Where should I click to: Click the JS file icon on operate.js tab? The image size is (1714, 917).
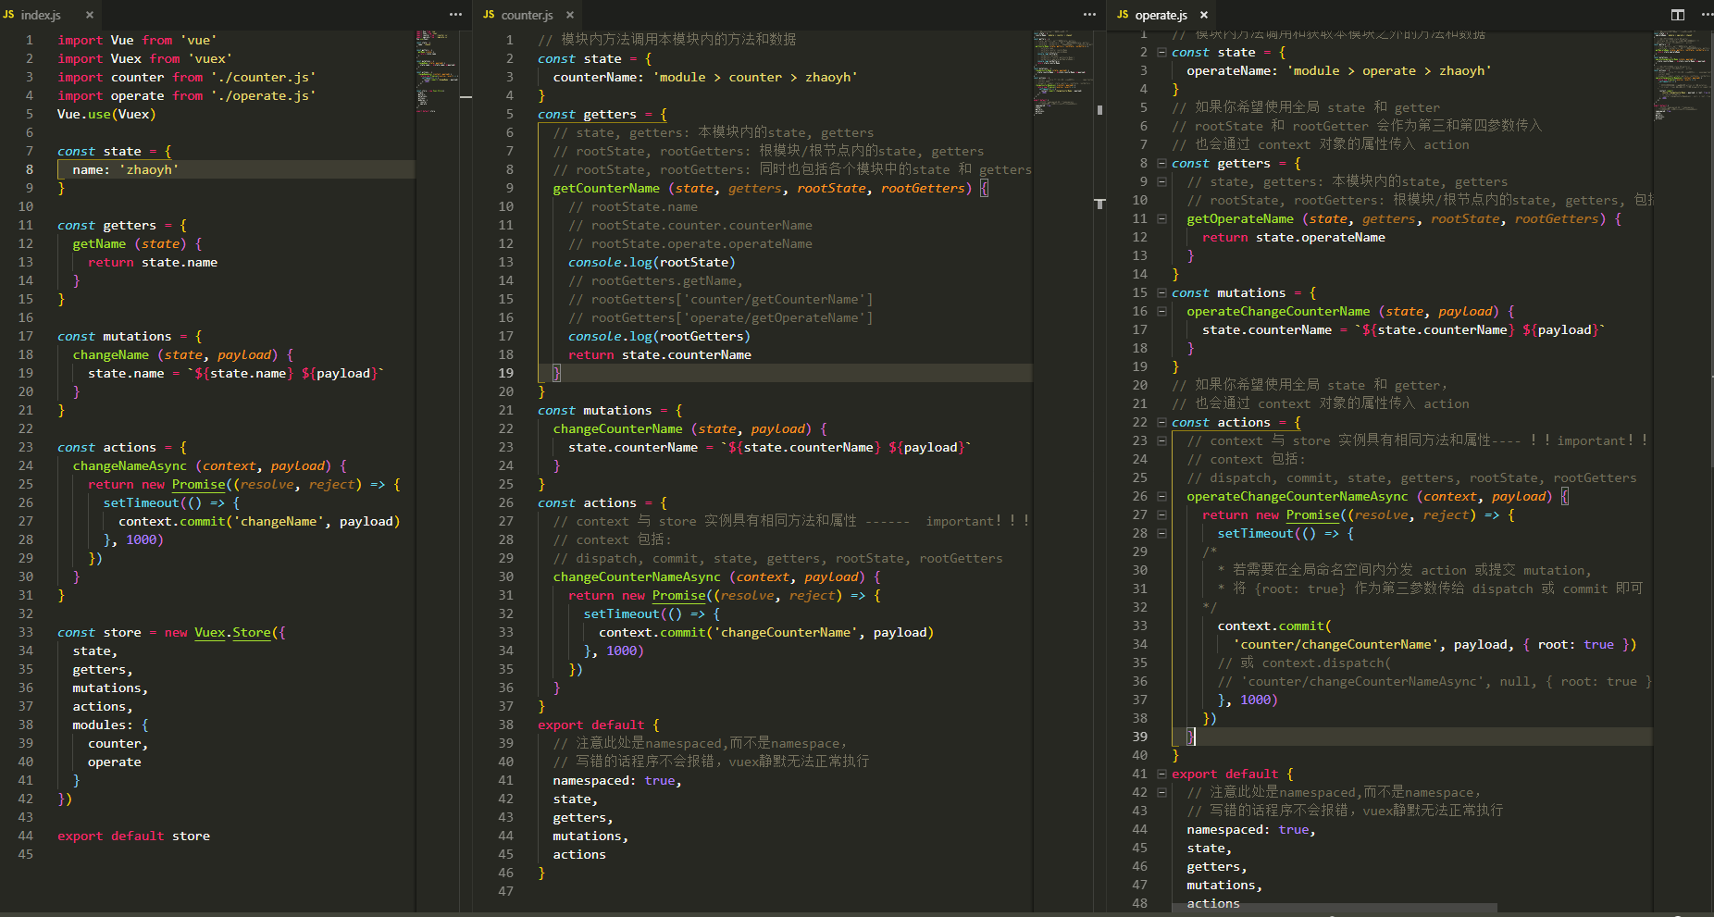[x=1123, y=15]
